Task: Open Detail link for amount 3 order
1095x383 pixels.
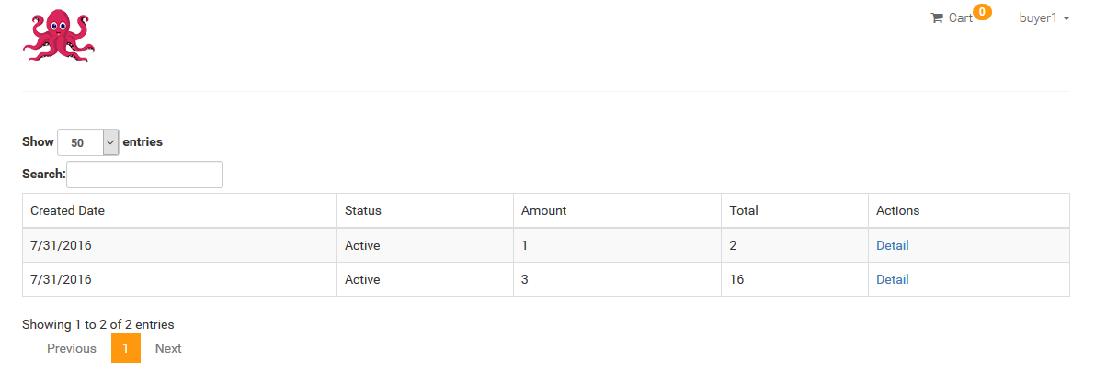Action: tap(893, 279)
